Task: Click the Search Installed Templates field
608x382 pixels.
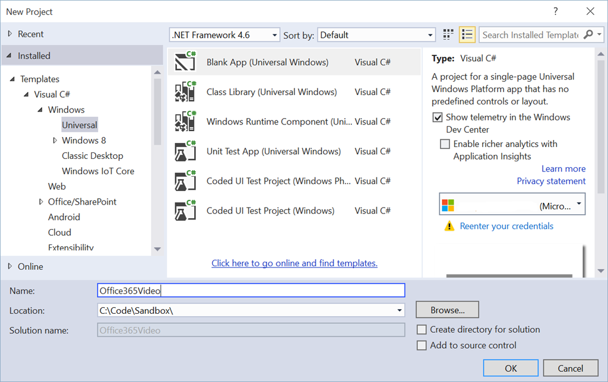Action: click(530, 35)
